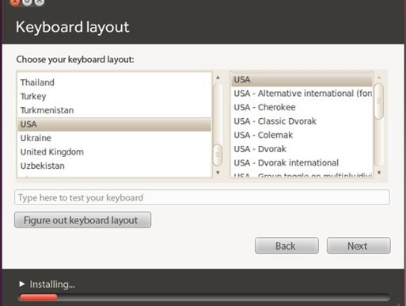Click the keyboard test input field
The width and height of the screenshot is (406, 306).
click(x=202, y=197)
